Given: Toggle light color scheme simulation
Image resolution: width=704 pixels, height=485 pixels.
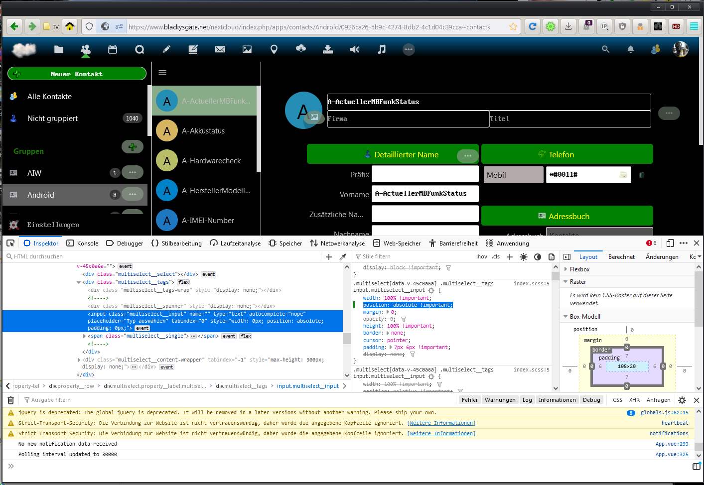Looking at the screenshot, I should (523, 257).
